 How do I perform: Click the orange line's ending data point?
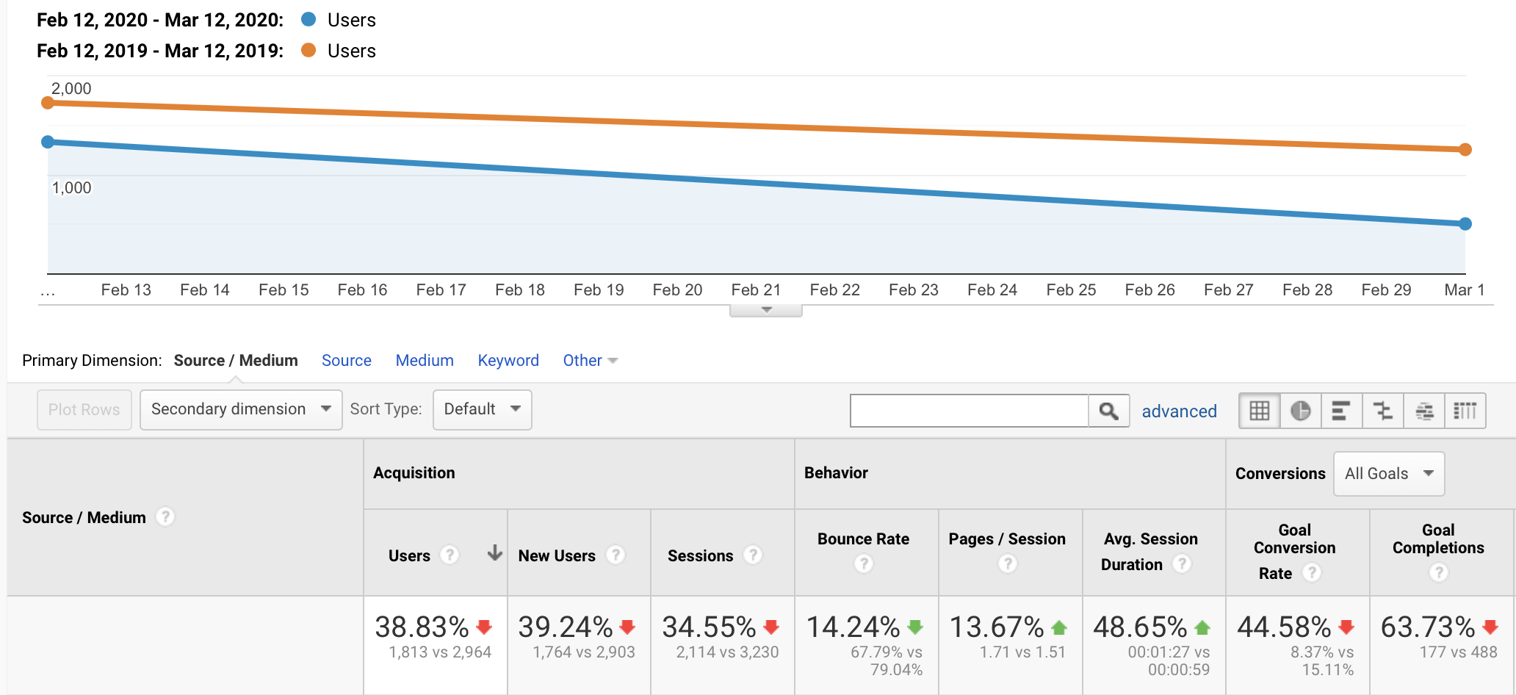[1465, 150]
